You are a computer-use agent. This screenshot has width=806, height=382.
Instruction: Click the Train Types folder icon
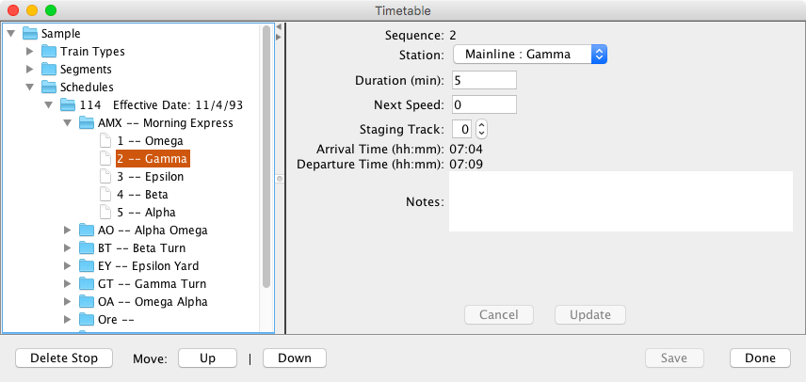click(48, 52)
